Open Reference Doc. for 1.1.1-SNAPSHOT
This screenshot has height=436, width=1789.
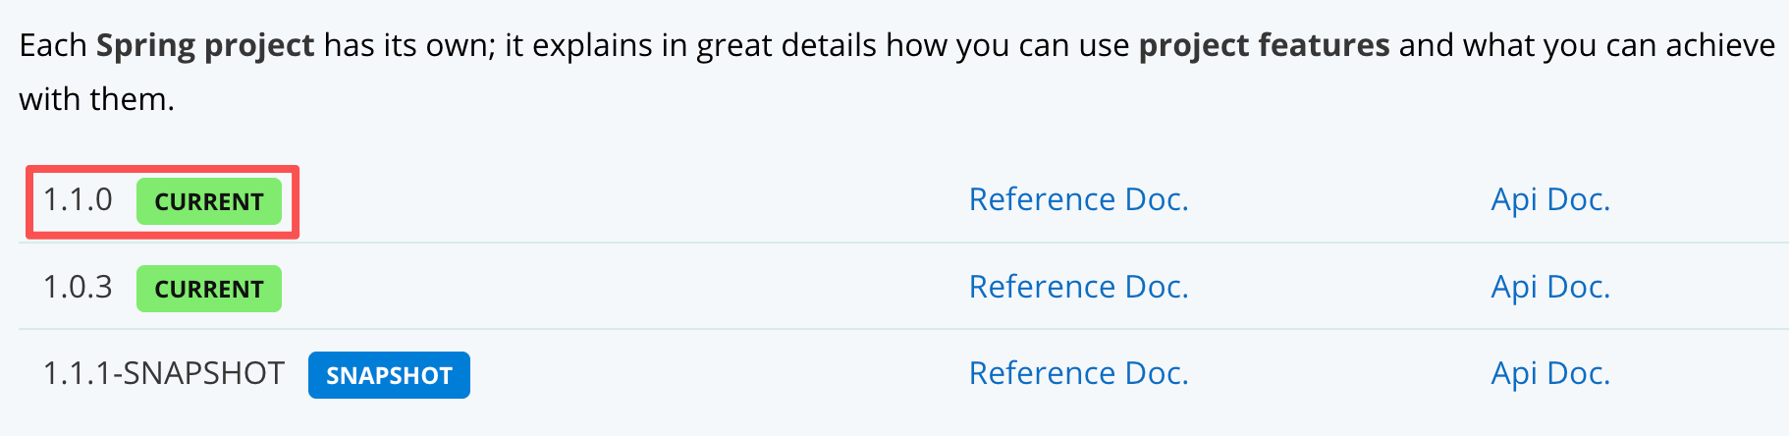point(1078,373)
